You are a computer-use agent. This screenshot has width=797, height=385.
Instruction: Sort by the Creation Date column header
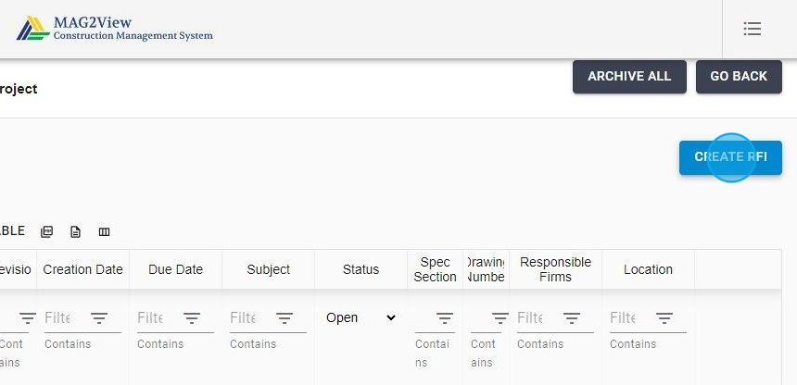(x=82, y=269)
